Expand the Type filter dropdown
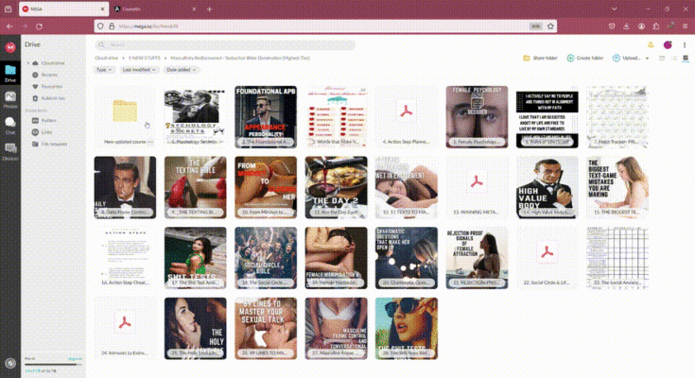 103,70
